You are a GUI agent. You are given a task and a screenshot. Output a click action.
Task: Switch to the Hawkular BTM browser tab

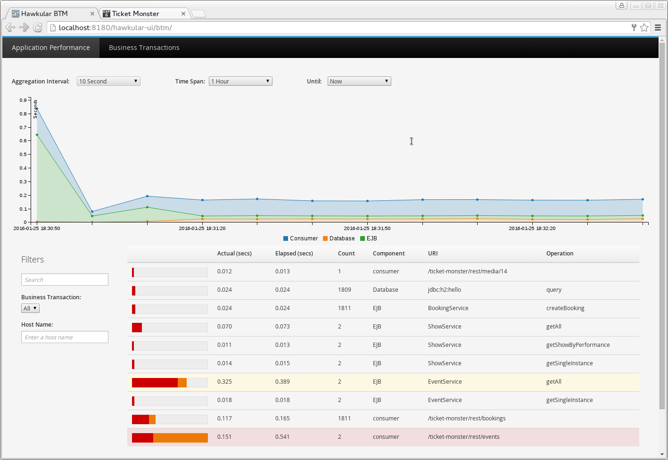[51, 14]
